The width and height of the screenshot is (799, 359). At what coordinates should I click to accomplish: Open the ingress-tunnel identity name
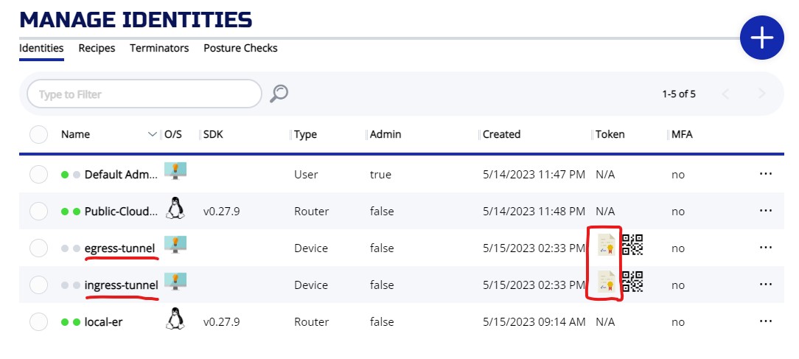click(121, 285)
